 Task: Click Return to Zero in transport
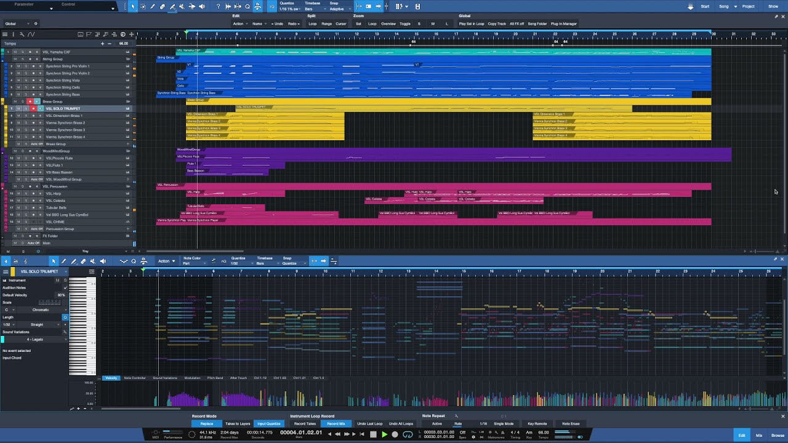(361, 434)
